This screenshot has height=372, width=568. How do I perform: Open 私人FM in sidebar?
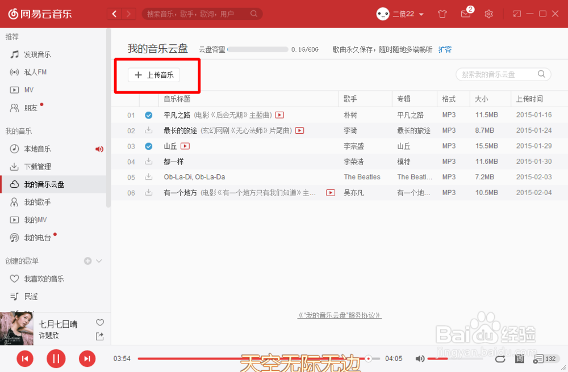pos(35,73)
